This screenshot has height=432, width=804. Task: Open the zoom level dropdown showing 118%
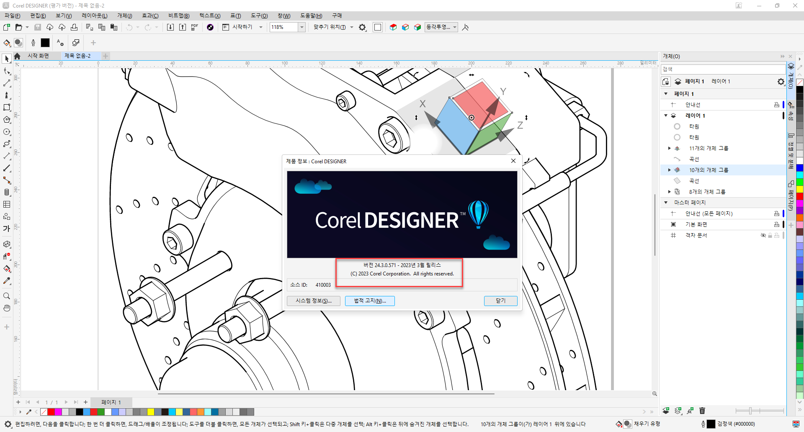pos(301,27)
